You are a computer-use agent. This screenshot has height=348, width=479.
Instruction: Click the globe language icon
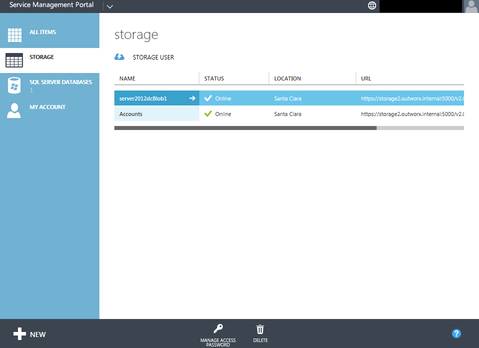[372, 5]
